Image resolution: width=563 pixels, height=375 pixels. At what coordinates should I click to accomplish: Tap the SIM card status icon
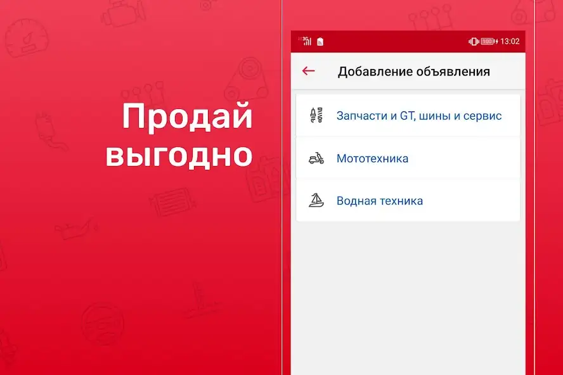tap(320, 42)
